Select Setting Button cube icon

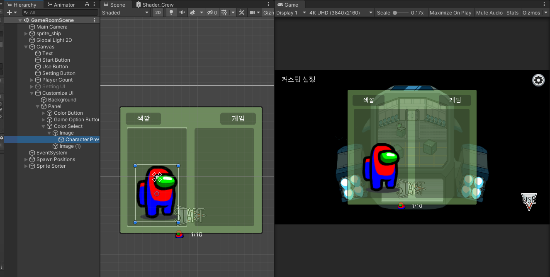click(38, 73)
